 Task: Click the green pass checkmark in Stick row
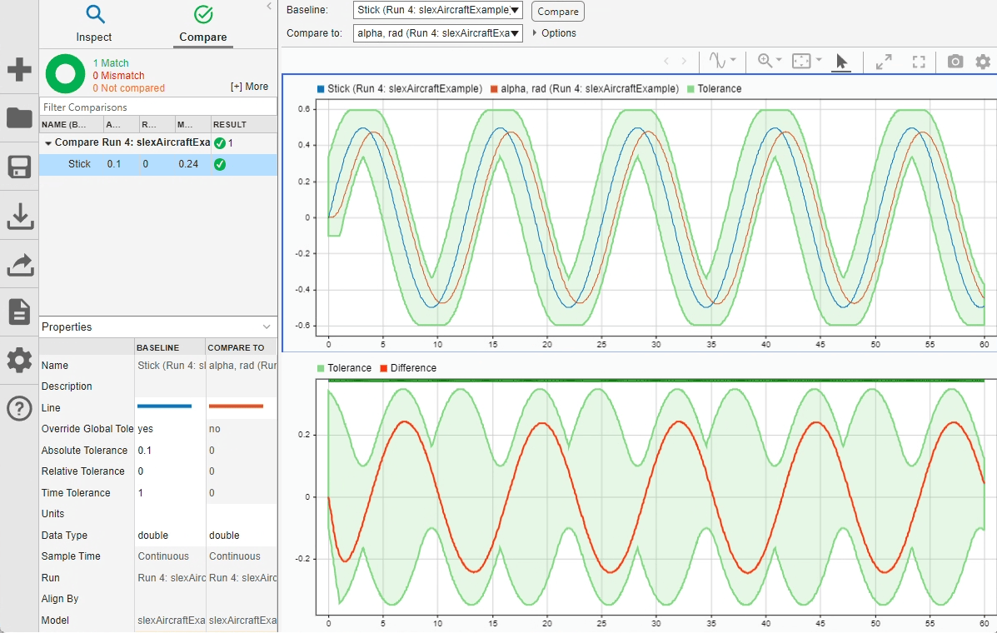pyautogui.click(x=220, y=165)
